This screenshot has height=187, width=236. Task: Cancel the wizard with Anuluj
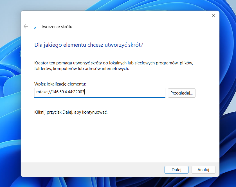(203, 170)
